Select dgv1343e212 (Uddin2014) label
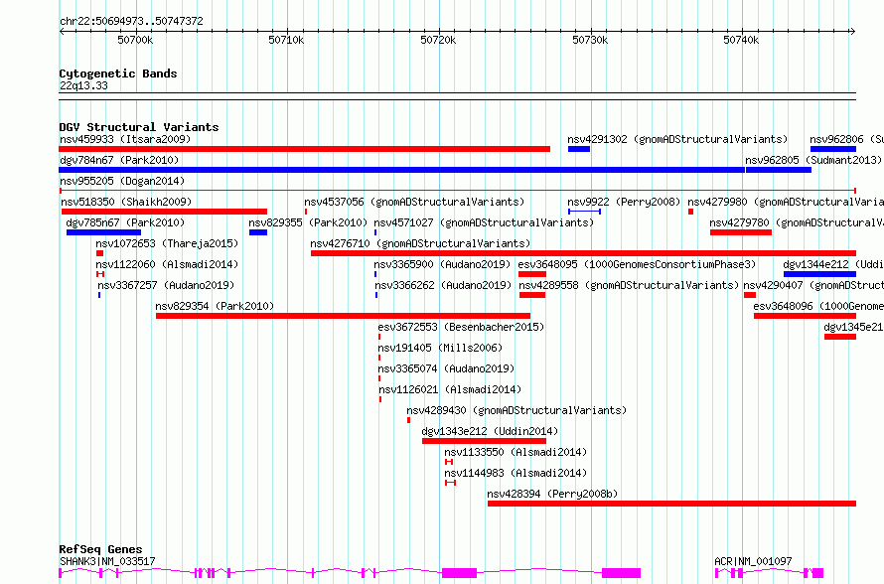 (490, 431)
